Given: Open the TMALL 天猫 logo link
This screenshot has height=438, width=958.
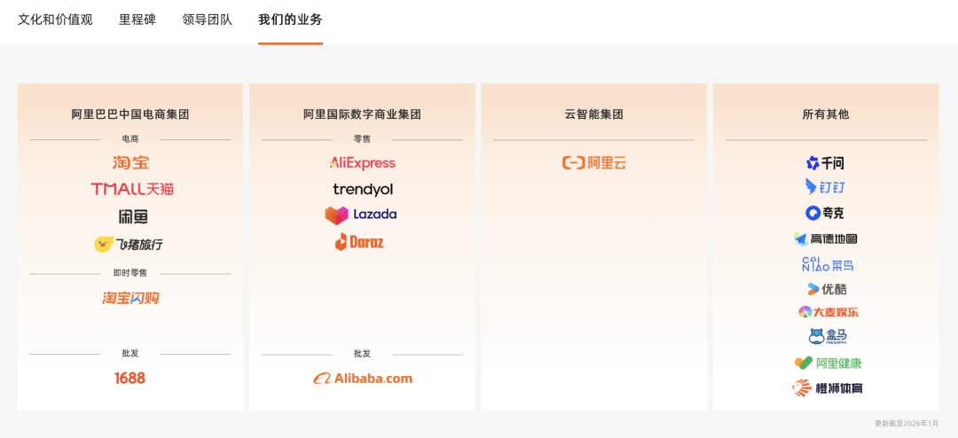Looking at the screenshot, I should click(130, 189).
